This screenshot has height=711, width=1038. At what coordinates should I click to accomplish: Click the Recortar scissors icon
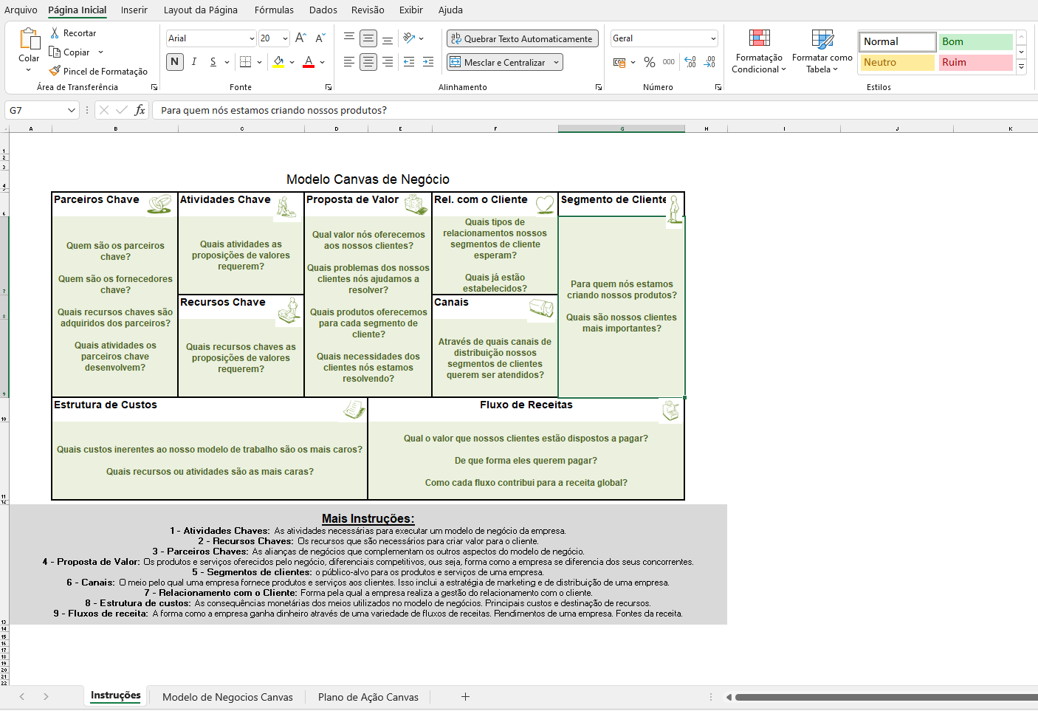[x=55, y=33]
